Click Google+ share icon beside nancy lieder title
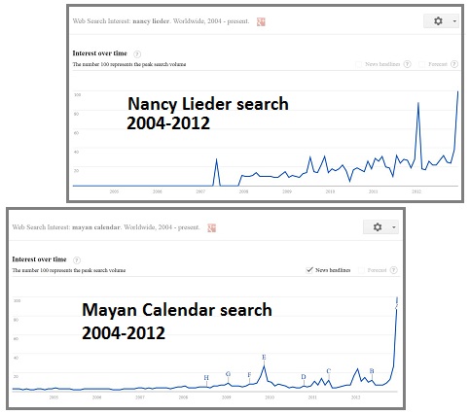This screenshot has height=414, width=470. [261, 21]
